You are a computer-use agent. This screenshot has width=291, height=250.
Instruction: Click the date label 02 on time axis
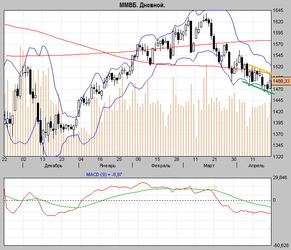[23, 159]
